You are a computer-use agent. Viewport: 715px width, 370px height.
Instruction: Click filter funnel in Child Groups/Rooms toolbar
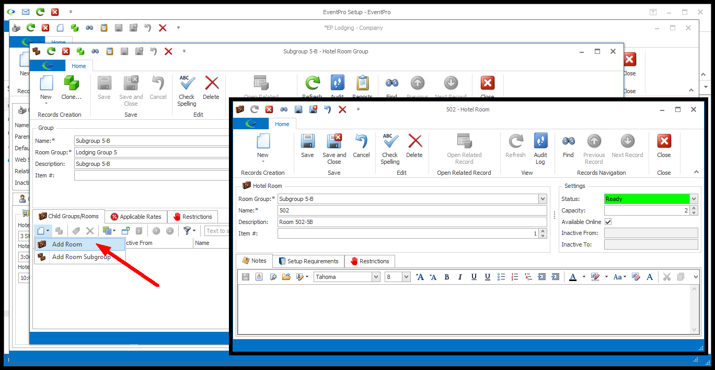pos(187,231)
